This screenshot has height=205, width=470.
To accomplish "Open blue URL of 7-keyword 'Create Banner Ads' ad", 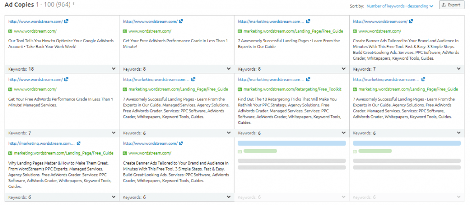I will 380,22.
